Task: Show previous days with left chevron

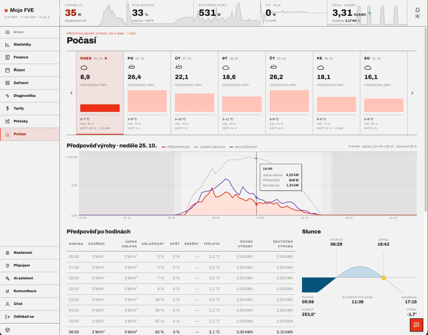Action: [71, 93]
